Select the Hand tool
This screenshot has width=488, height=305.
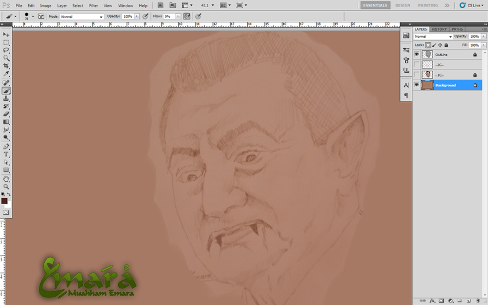click(x=6, y=179)
